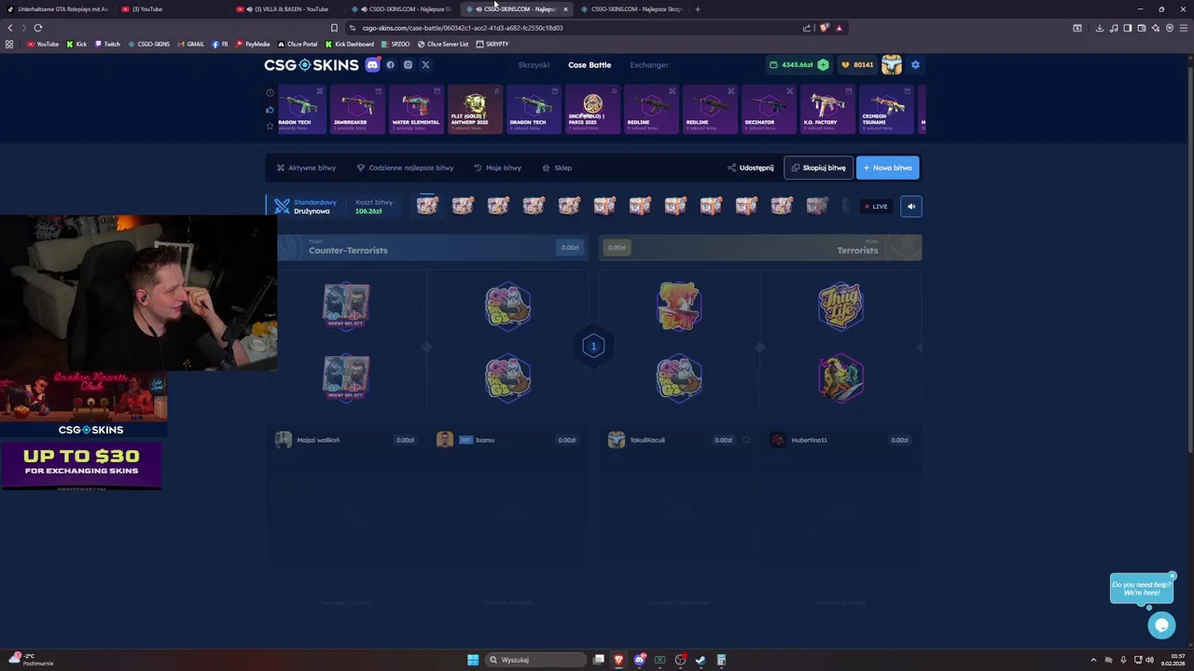Open the Water Elemental drop card
1194x671 pixels.
(x=416, y=109)
